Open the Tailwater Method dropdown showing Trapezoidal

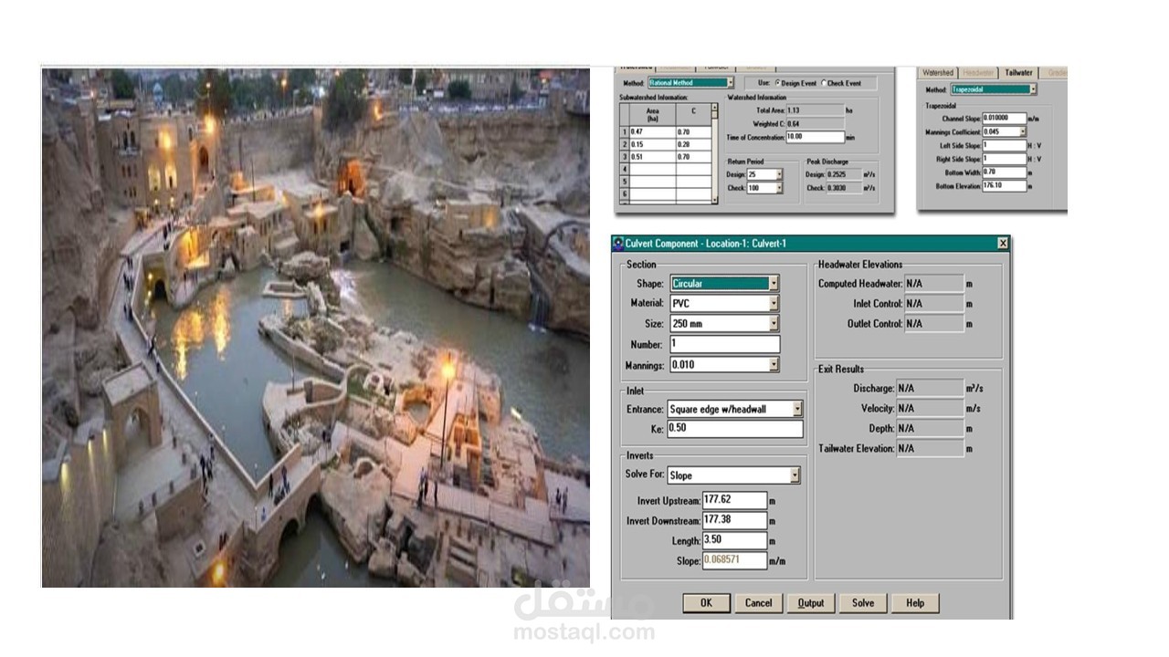click(1033, 89)
